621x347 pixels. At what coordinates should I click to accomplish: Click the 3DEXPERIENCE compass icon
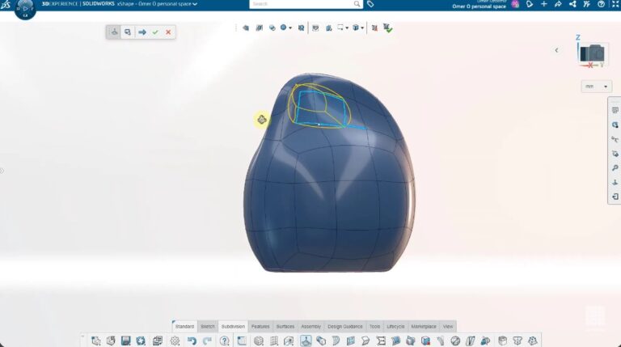click(25, 8)
